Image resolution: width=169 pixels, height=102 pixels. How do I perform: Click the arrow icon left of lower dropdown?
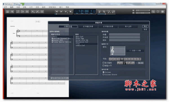134,13
